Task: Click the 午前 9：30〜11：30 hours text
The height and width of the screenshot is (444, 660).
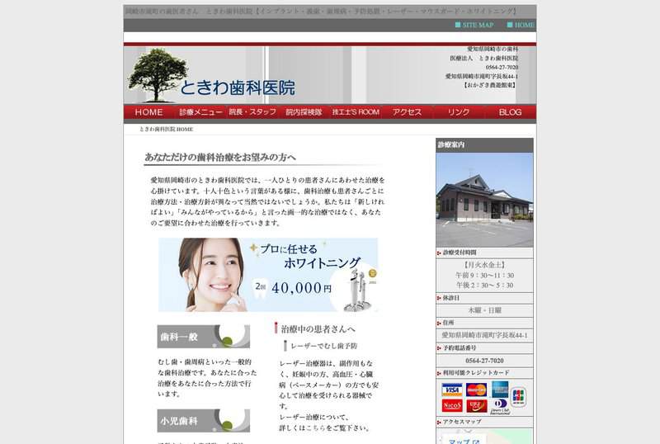Action: 484,275
